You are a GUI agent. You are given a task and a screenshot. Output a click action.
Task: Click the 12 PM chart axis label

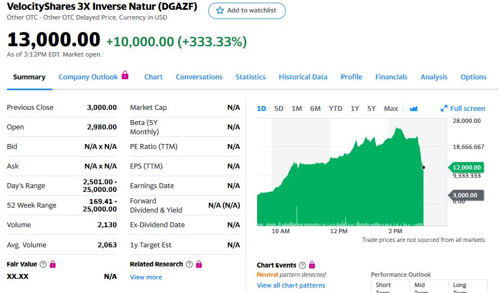tap(339, 231)
